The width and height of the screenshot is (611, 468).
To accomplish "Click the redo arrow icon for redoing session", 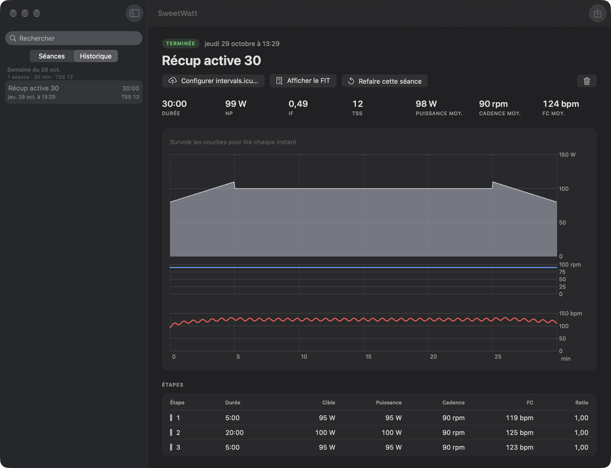I will pyautogui.click(x=351, y=81).
